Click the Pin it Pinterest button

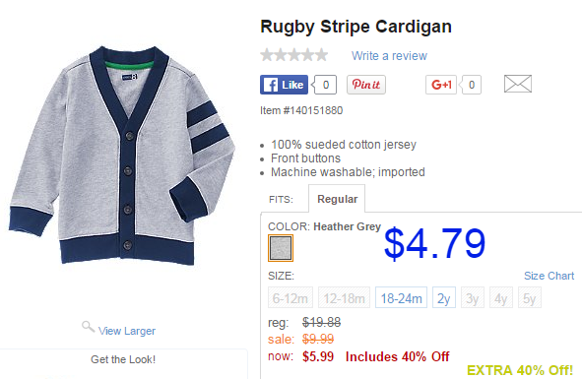pos(366,85)
